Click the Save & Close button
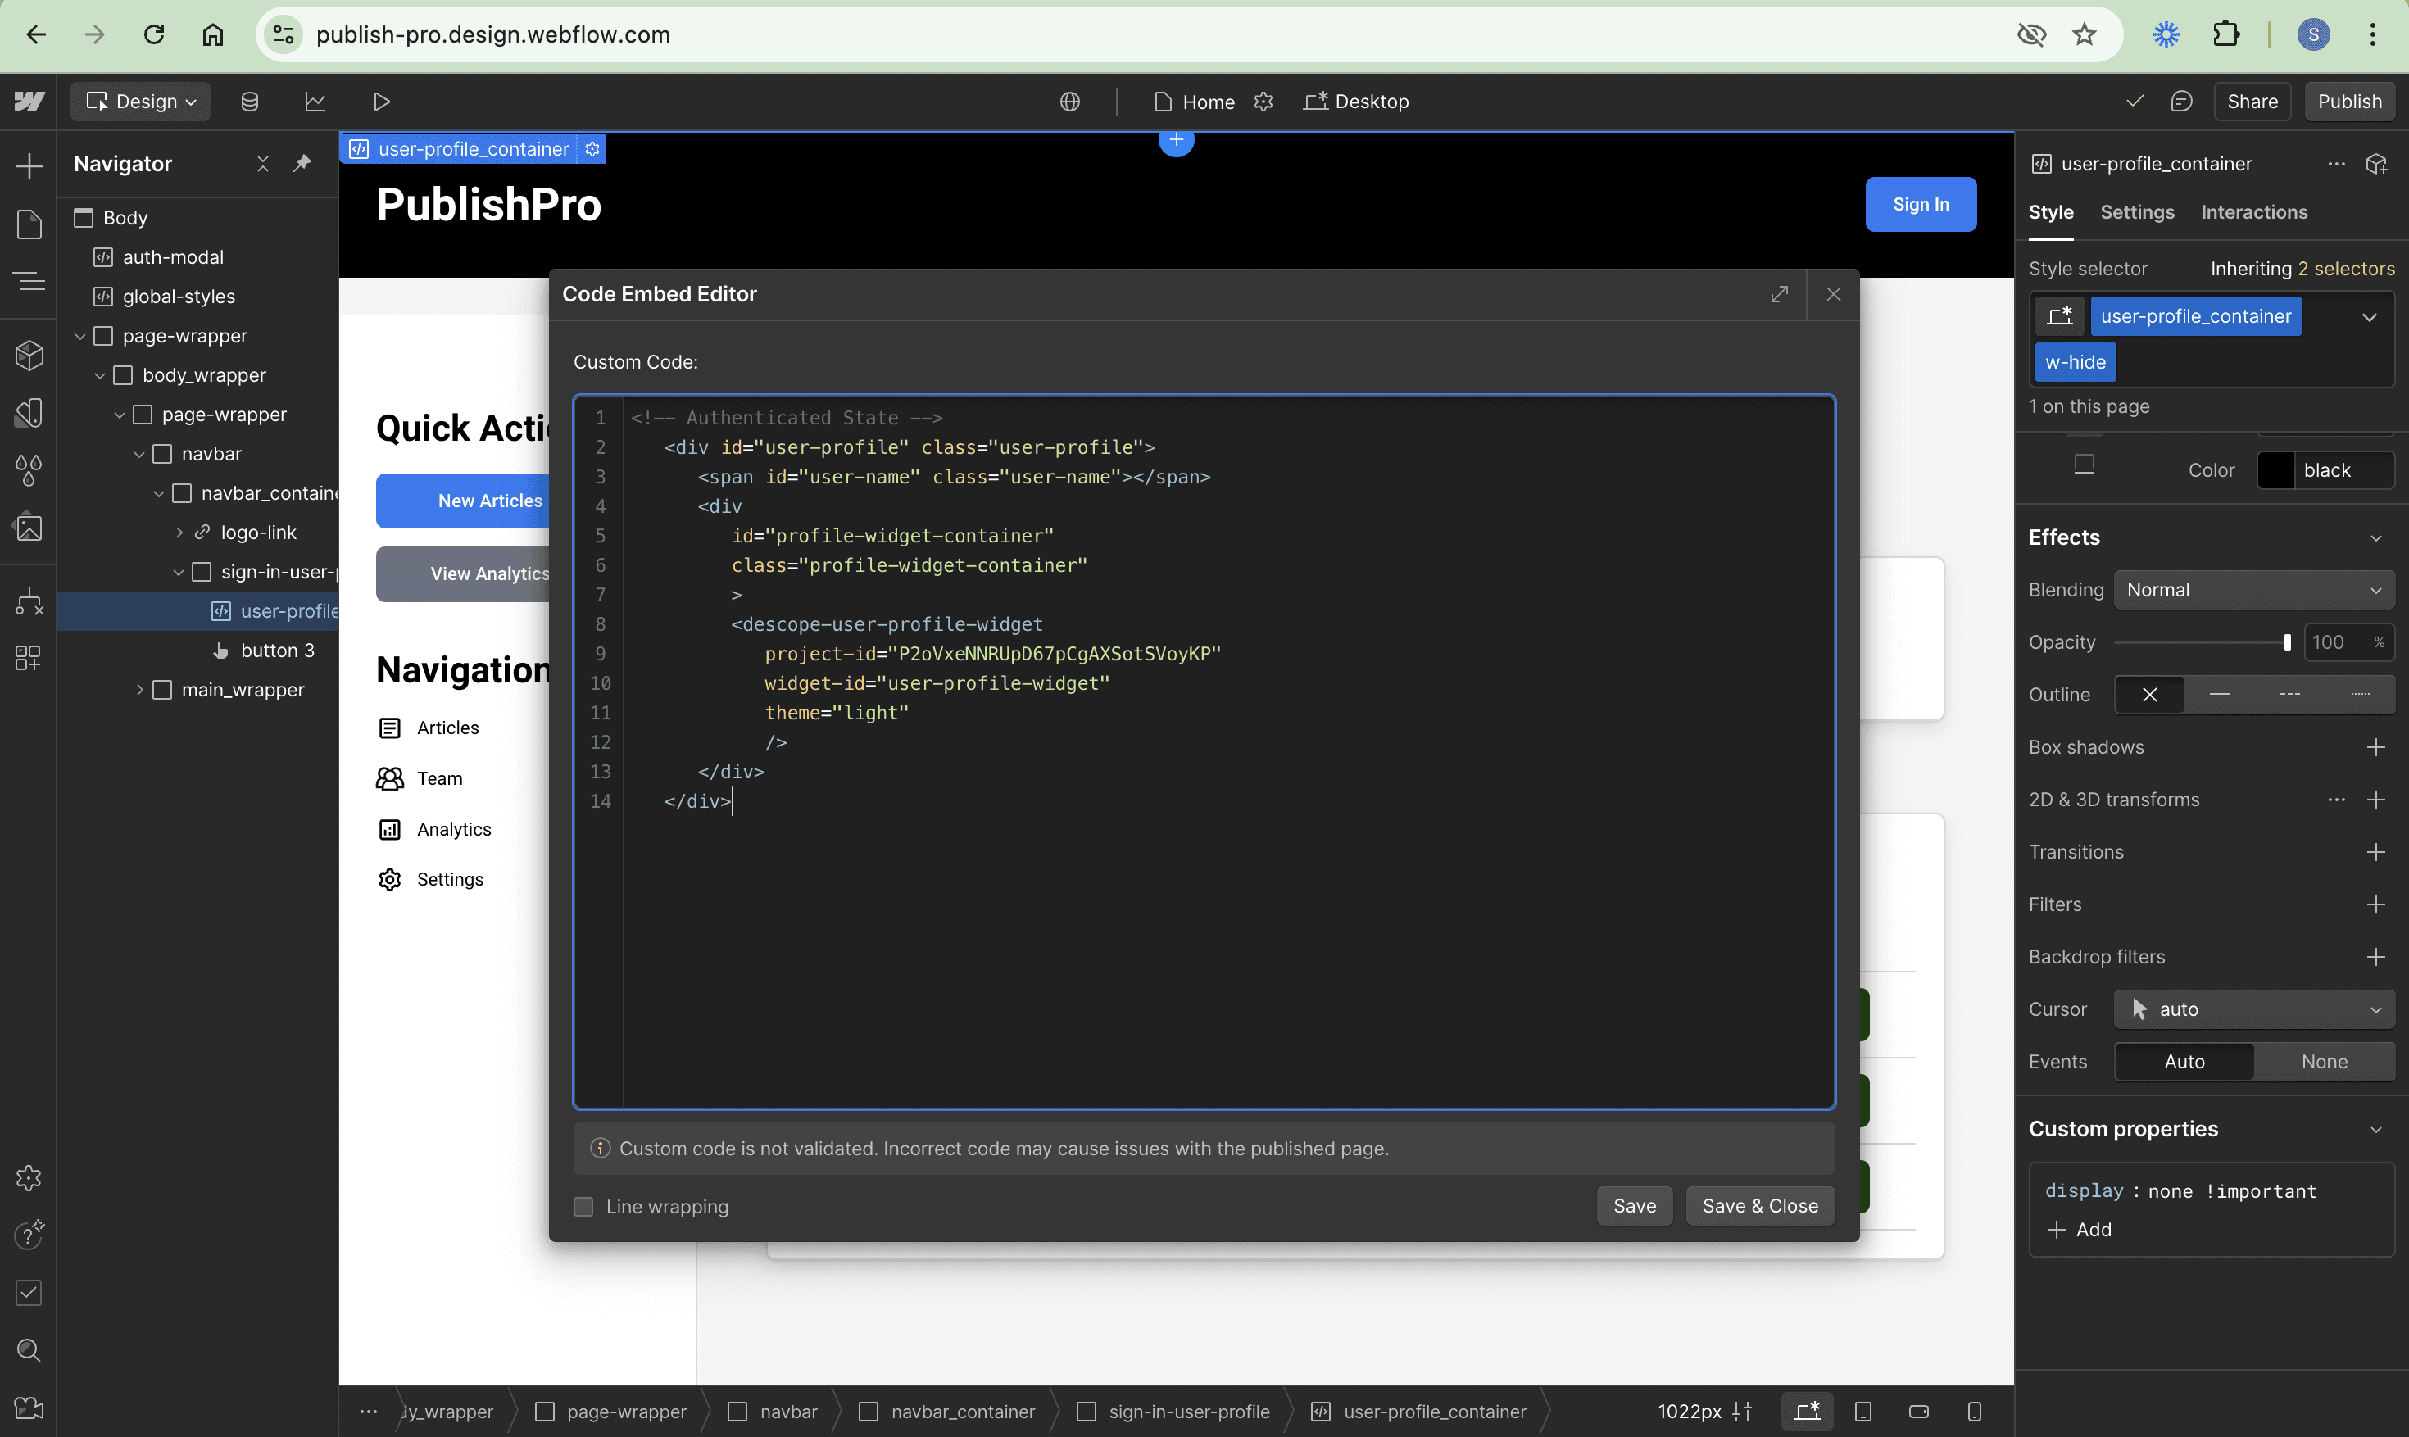 (1759, 1206)
